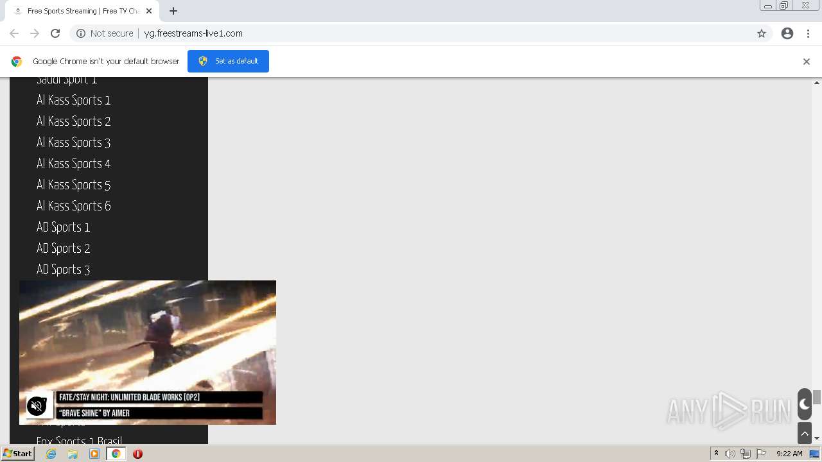822x462 pixels.
Task: Launch Internet Explorer from the taskbar
Action: (x=51, y=454)
